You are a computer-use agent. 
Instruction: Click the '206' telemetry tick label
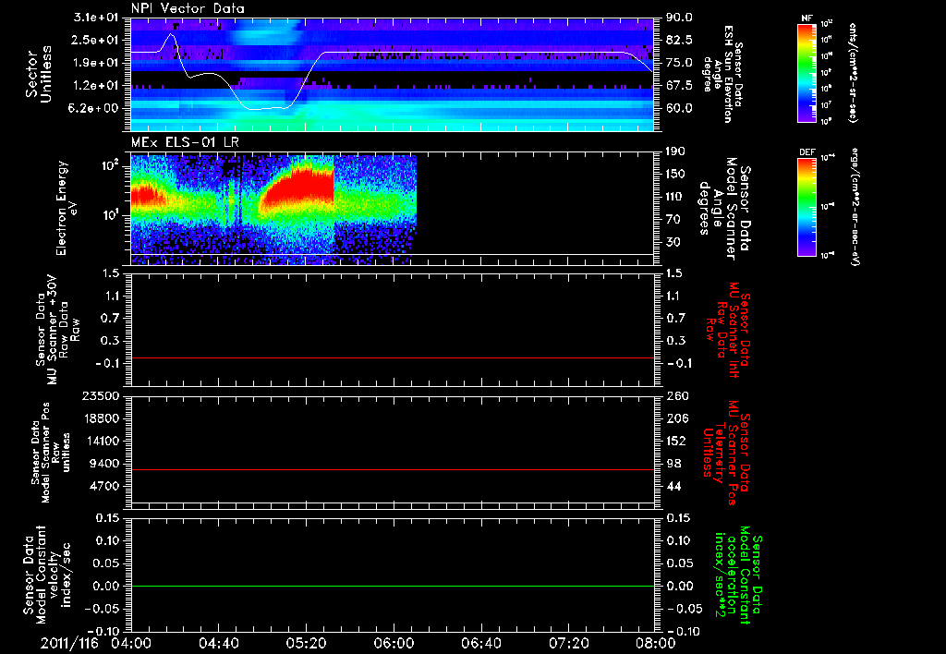676,418
